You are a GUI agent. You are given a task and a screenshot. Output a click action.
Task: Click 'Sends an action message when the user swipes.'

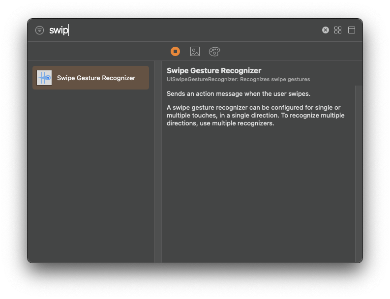[239, 94]
